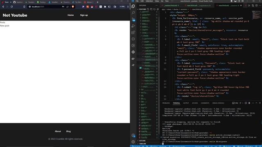The width and height of the screenshot is (262, 147).
Task: Open the New post link
Action: click(x=5, y=26)
